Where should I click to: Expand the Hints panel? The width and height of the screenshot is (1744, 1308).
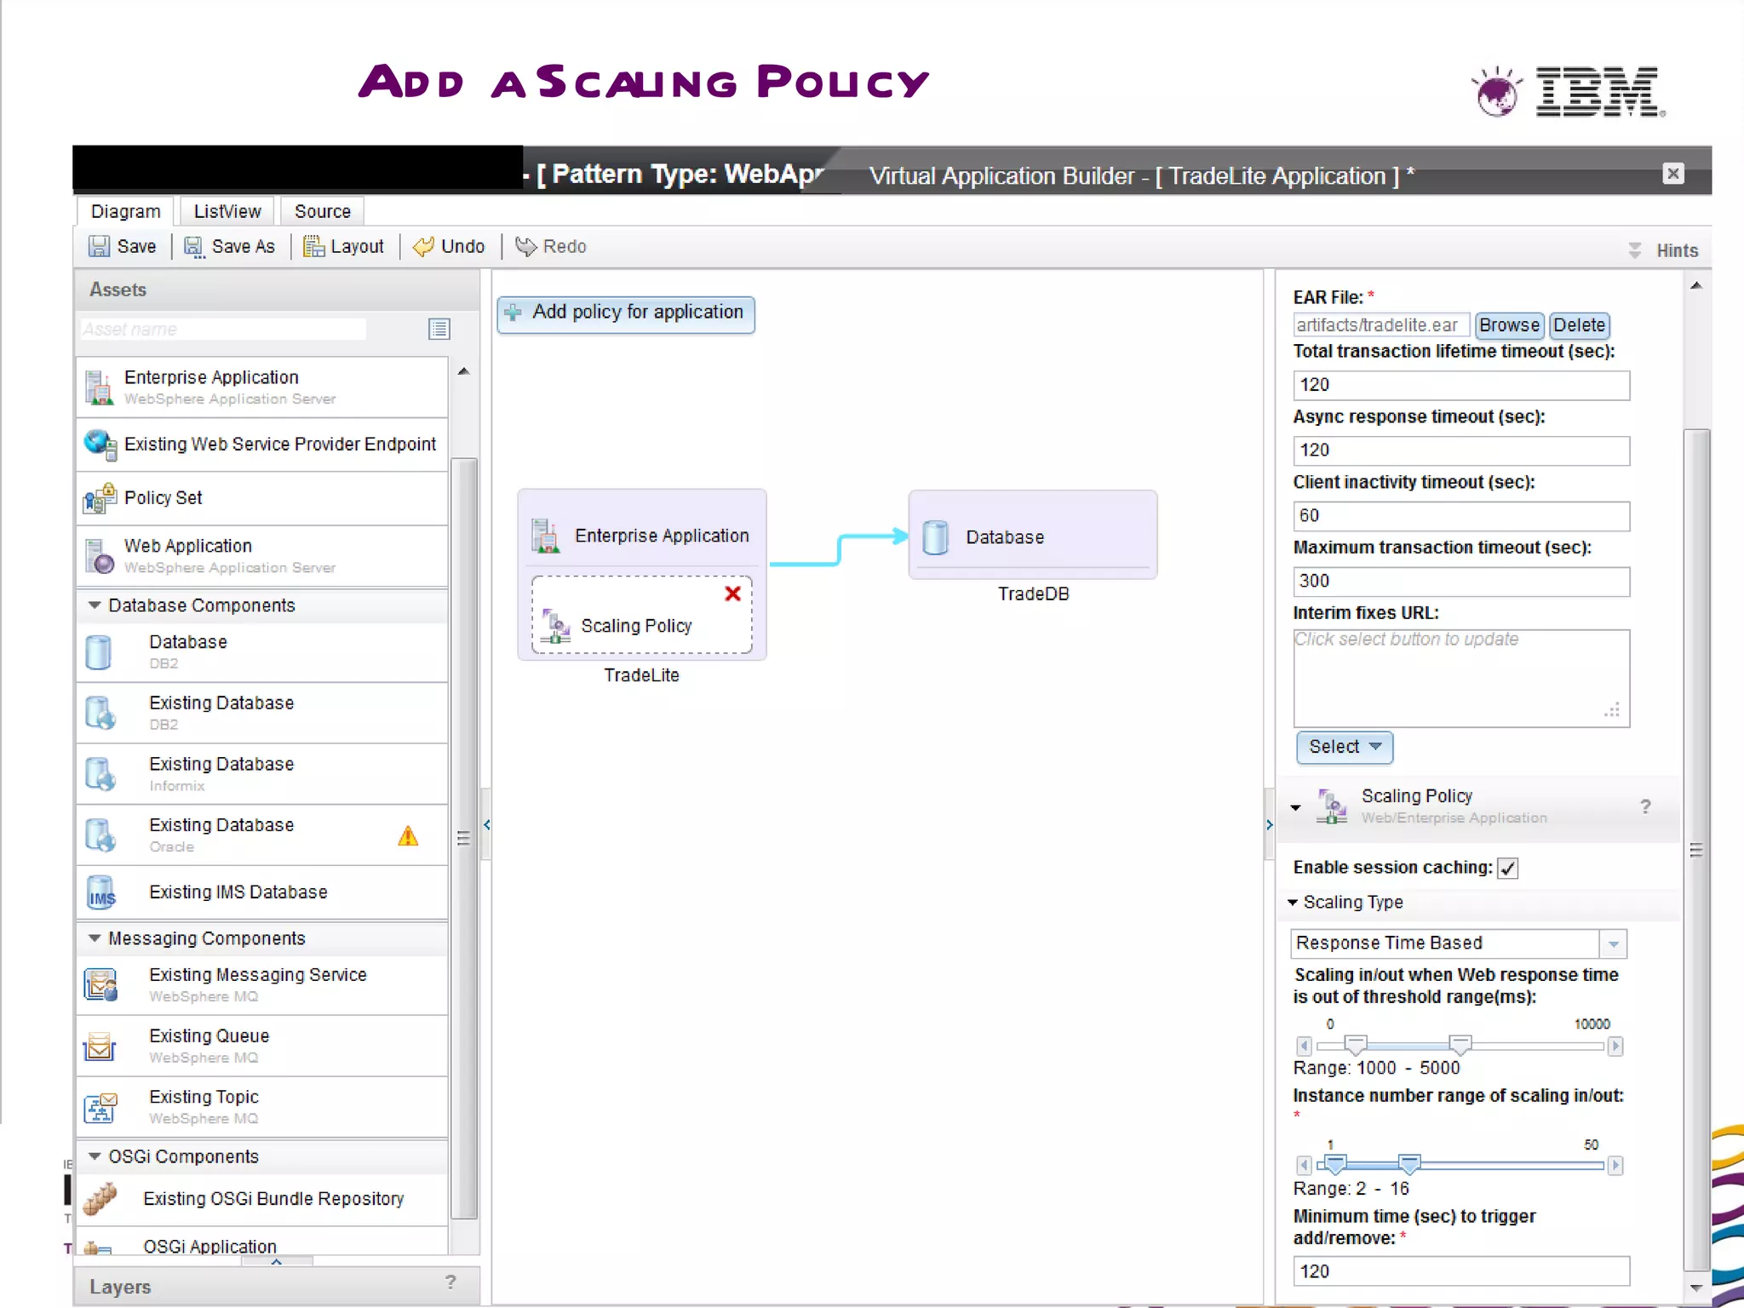pos(1634,250)
